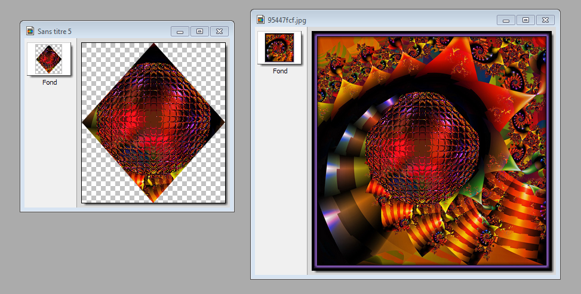
Task: Click the transparent checkerboard corner in Sans titre 5
Action: 99,60
